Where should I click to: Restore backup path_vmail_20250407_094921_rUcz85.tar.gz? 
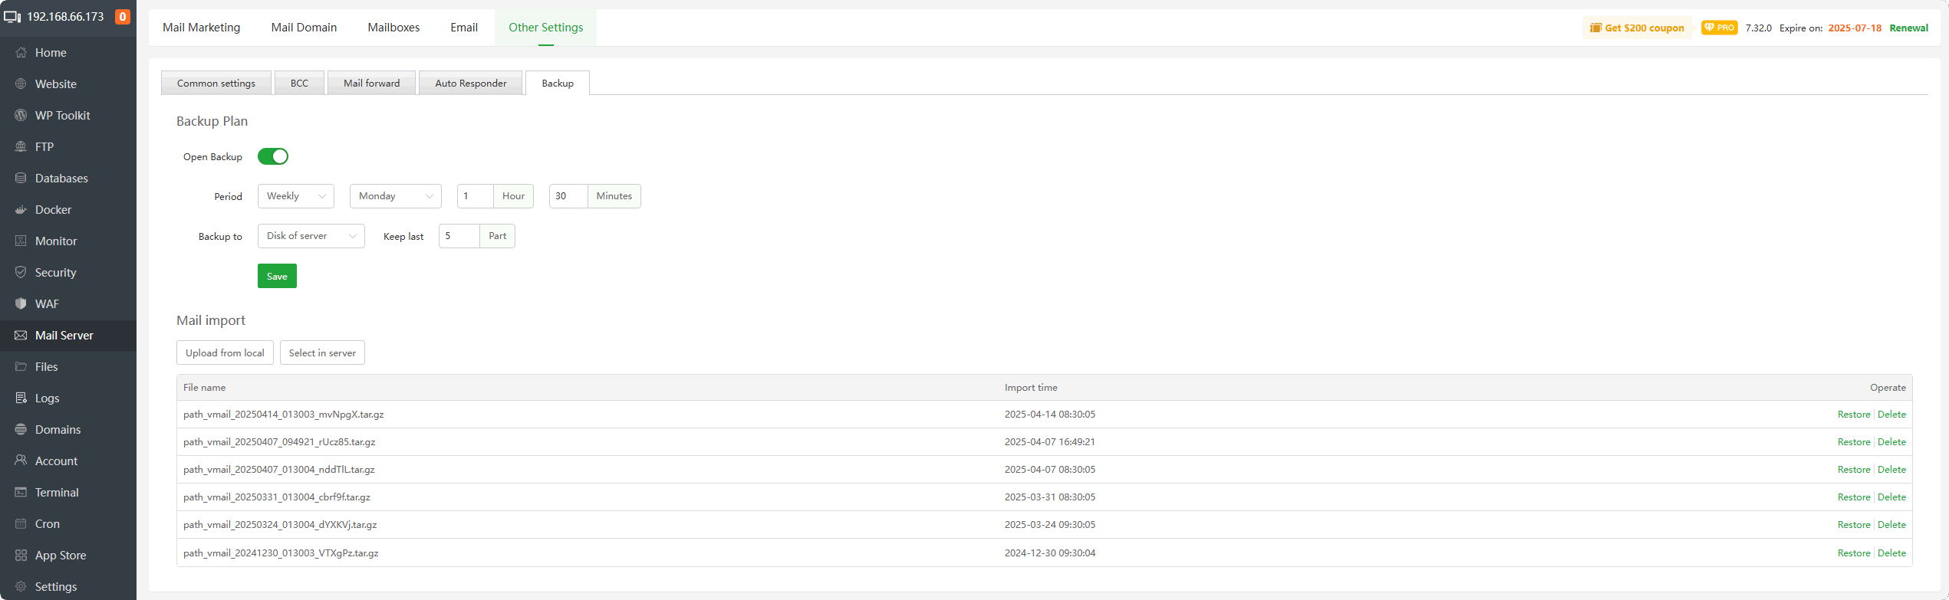pyautogui.click(x=1854, y=442)
